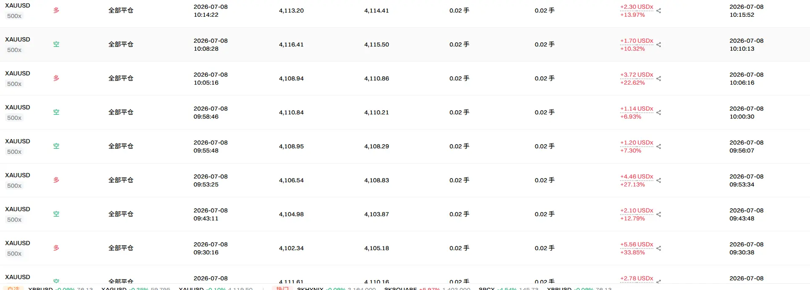Open profit detail +2.10 USDx

click(x=636, y=210)
